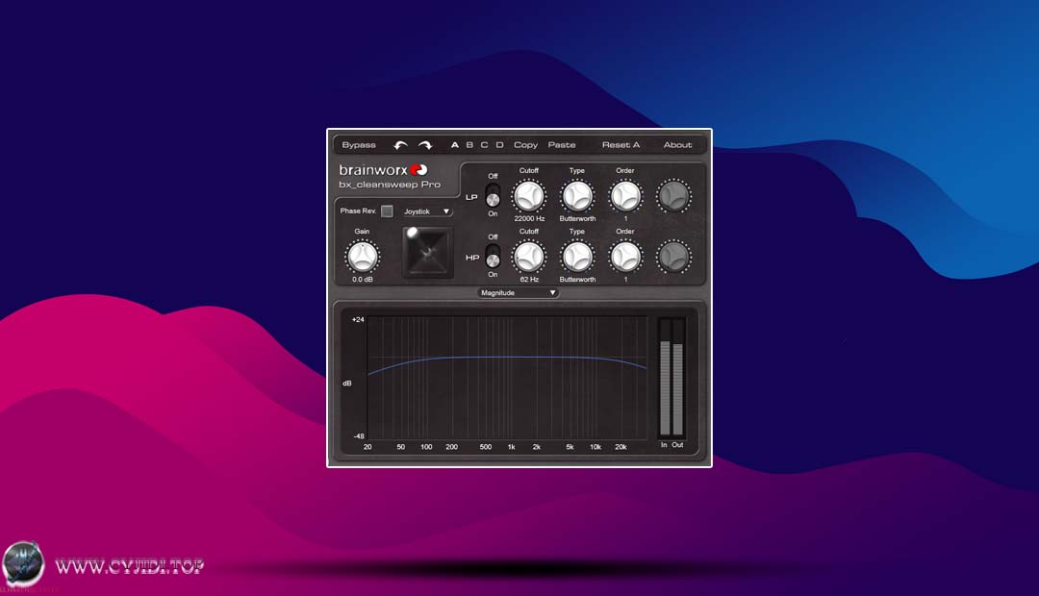Select preset slot A
1039x596 pixels.
(454, 145)
